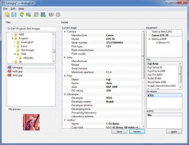Open settings via the gear toolbar icon
Image resolution: width=189 pixels, height=145 pixels.
[58, 14]
